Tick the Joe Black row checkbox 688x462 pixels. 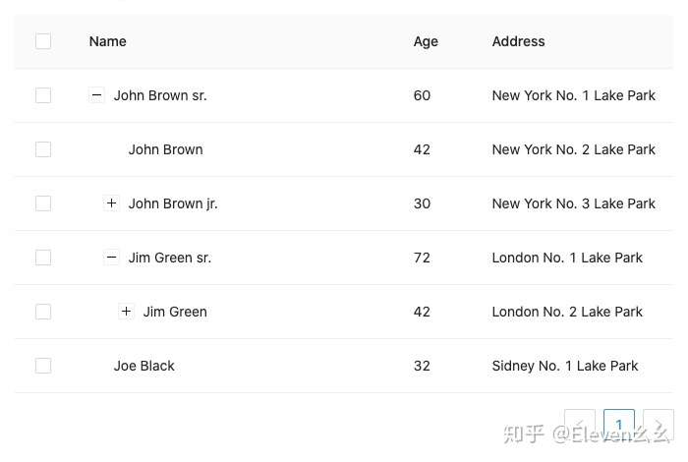[x=43, y=366]
